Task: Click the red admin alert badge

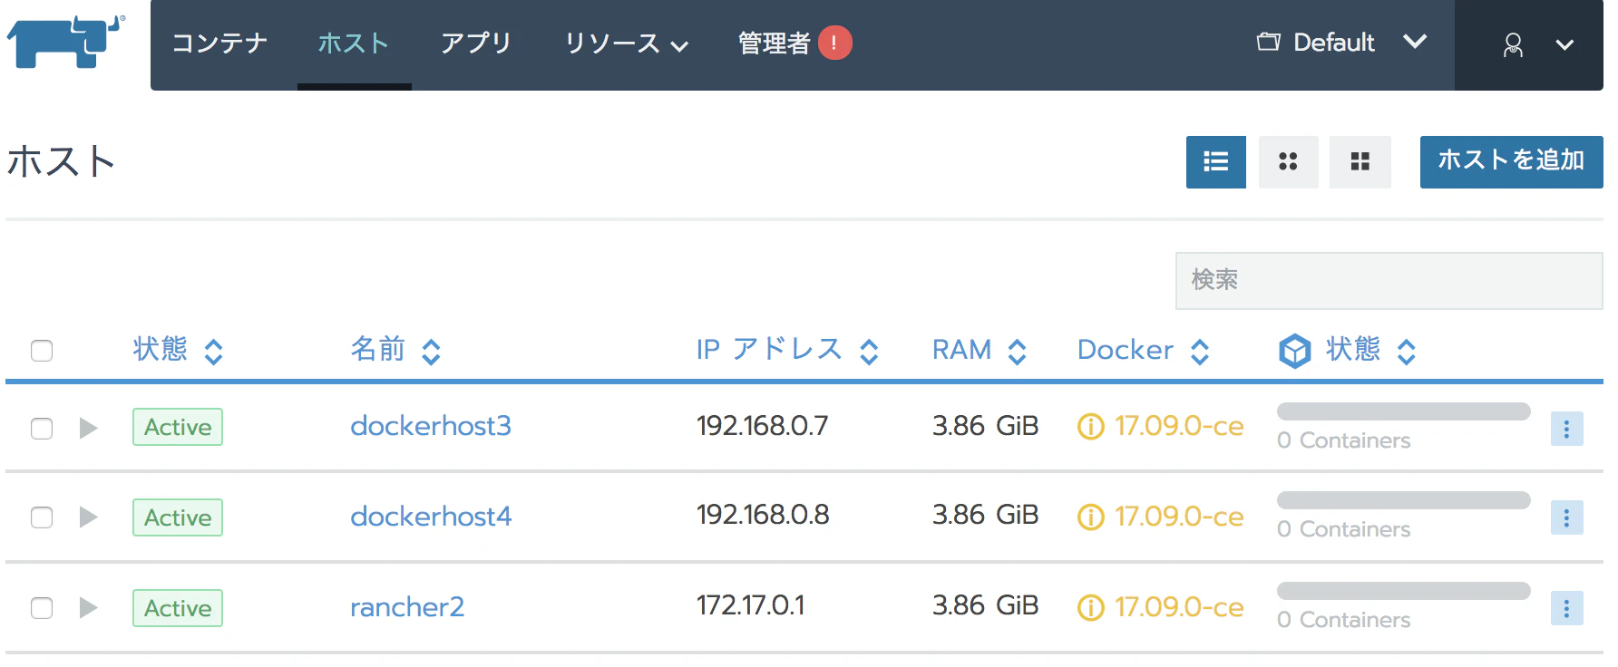Action: tap(834, 43)
